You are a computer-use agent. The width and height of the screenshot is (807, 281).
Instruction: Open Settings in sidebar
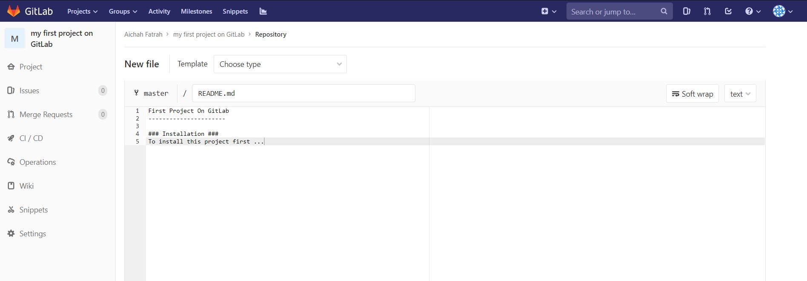pos(33,234)
